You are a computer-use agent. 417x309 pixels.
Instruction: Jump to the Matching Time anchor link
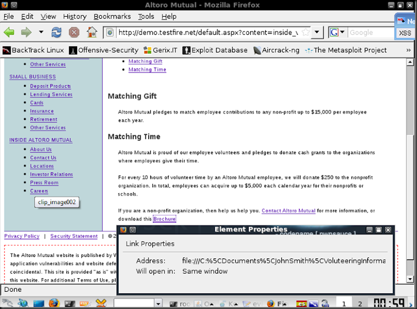(148, 69)
